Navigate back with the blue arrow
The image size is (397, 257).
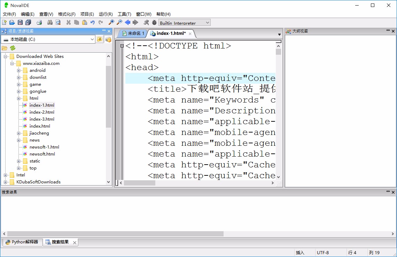pyautogui.click(x=127, y=23)
